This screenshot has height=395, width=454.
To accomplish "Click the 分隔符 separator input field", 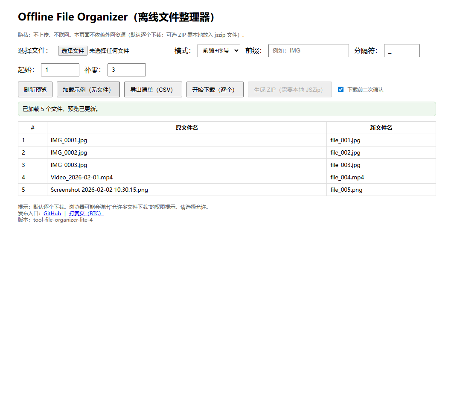I will pyautogui.click(x=402, y=50).
